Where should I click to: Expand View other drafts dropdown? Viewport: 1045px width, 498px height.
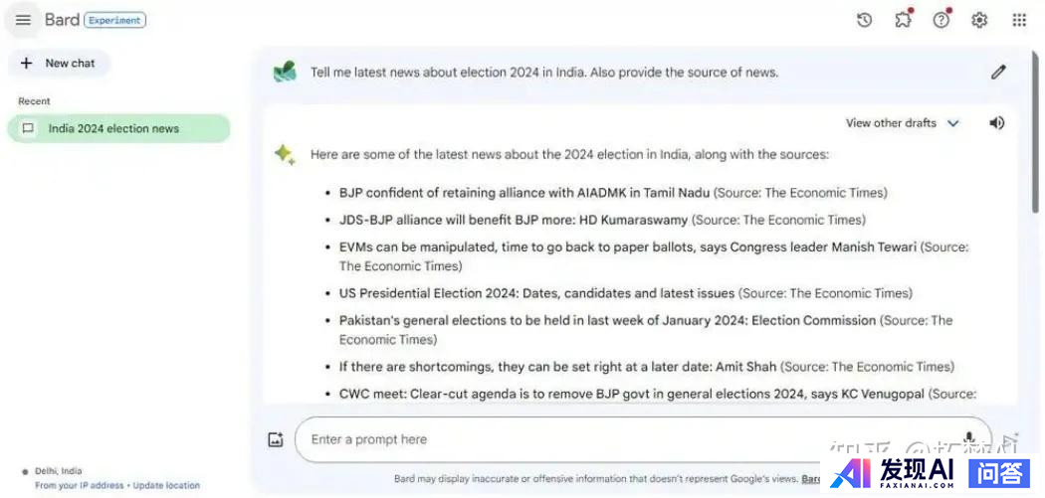point(902,123)
